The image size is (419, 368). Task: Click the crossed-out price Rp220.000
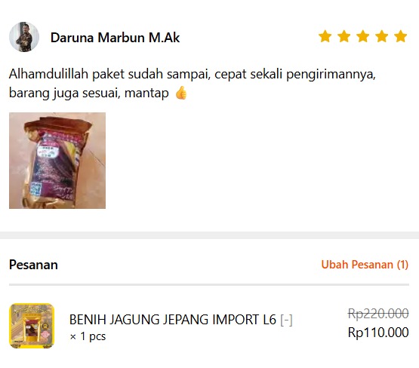point(378,313)
